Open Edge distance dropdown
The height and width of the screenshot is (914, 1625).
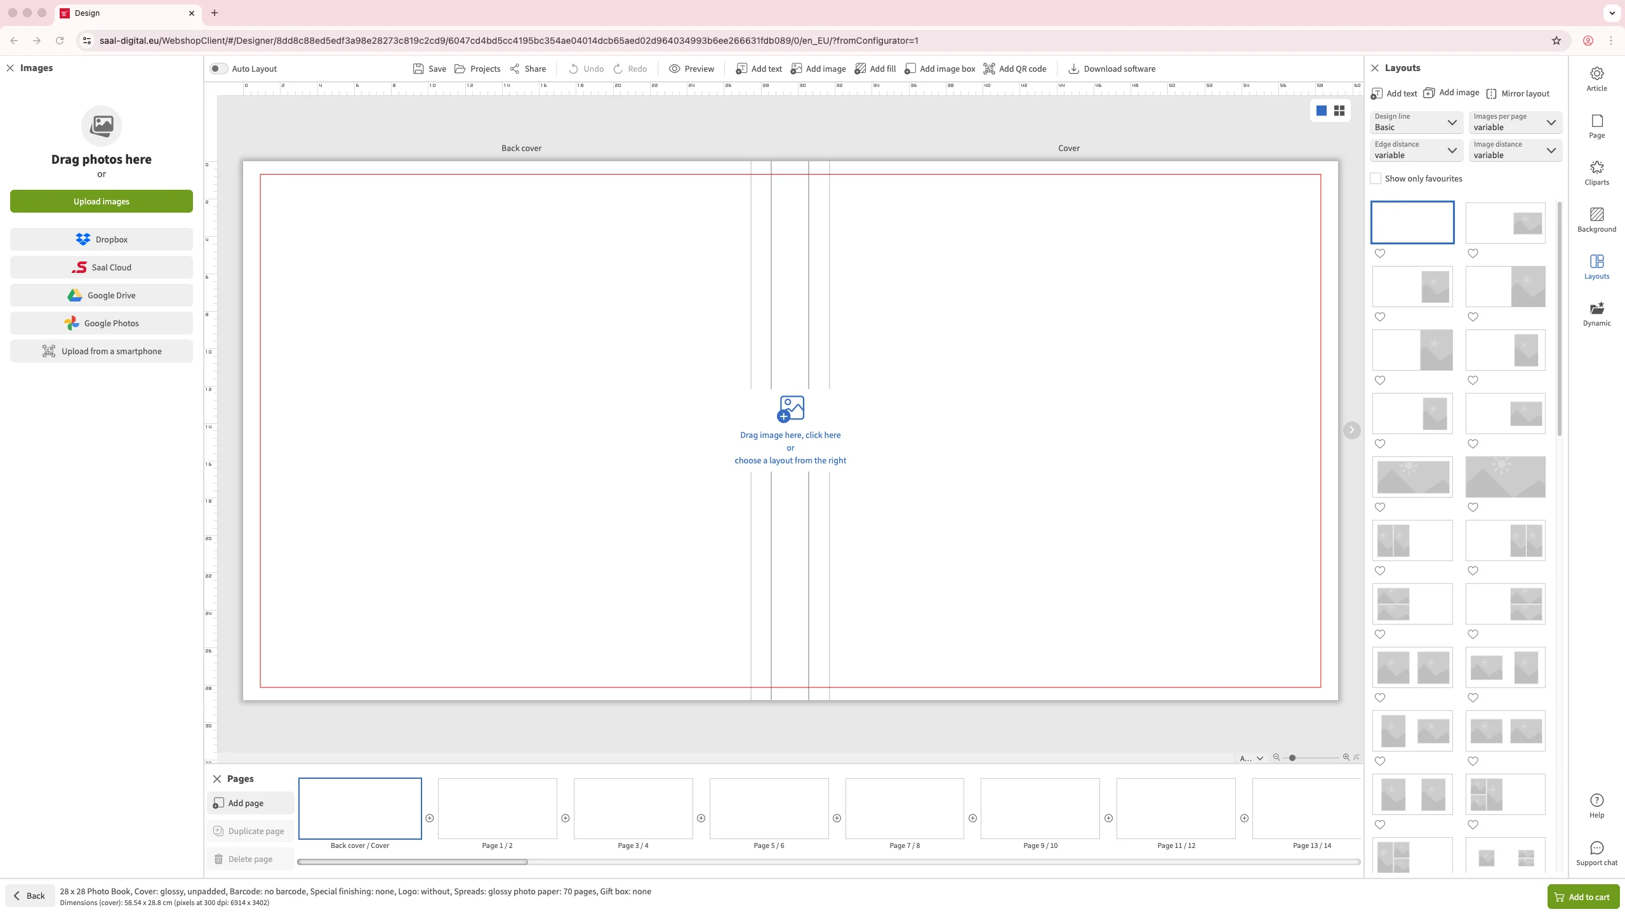click(1416, 150)
